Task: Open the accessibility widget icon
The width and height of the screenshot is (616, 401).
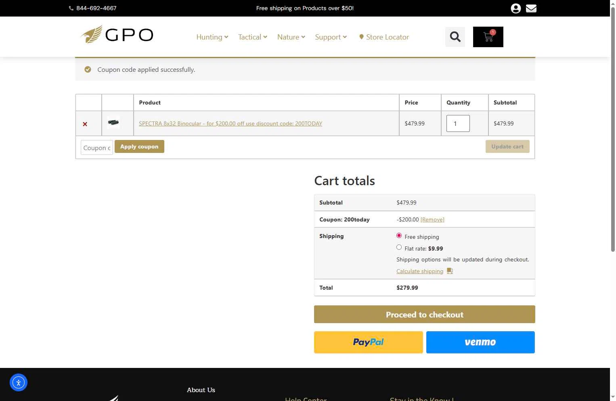Action: (19, 382)
